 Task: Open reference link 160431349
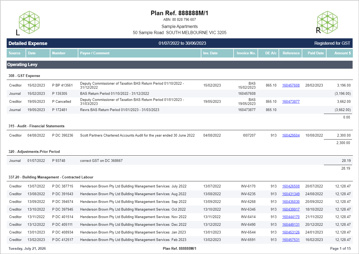coord(291,194)
